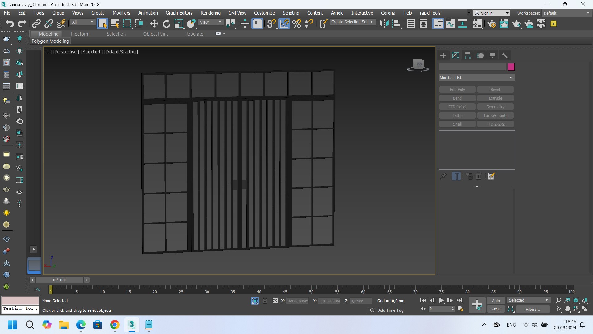This screenshot has height=334, width=593.
Task: Open the Workspaces Default dropdown
Action: 567,13
